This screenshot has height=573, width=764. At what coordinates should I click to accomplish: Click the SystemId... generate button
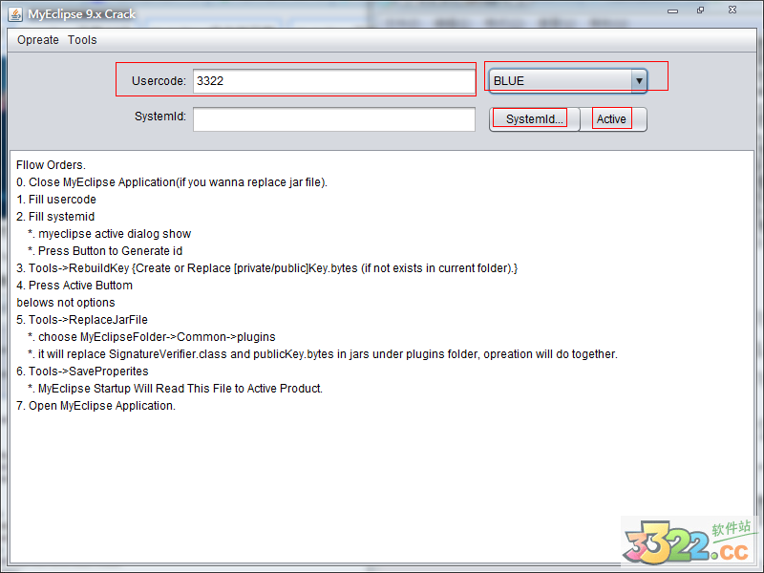click(535, 119)
